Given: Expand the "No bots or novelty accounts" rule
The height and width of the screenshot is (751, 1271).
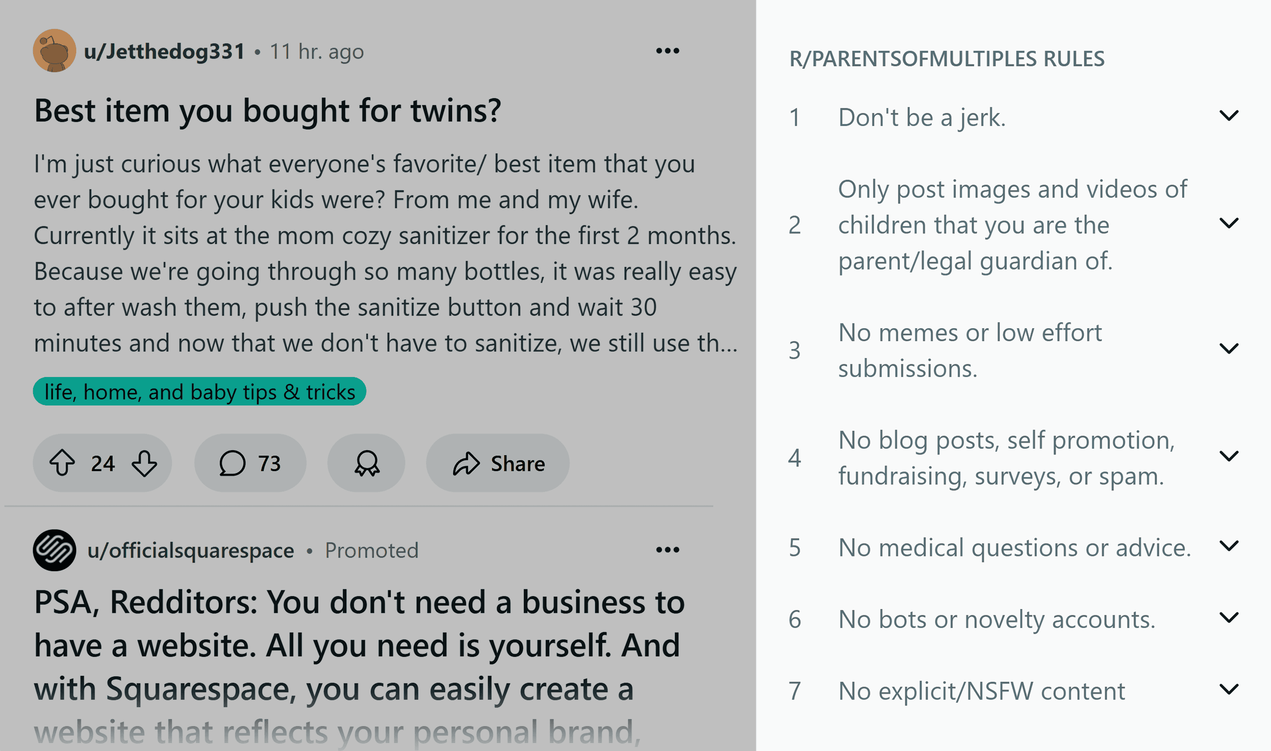Looking at the screenshot, I should [1228, 618].
